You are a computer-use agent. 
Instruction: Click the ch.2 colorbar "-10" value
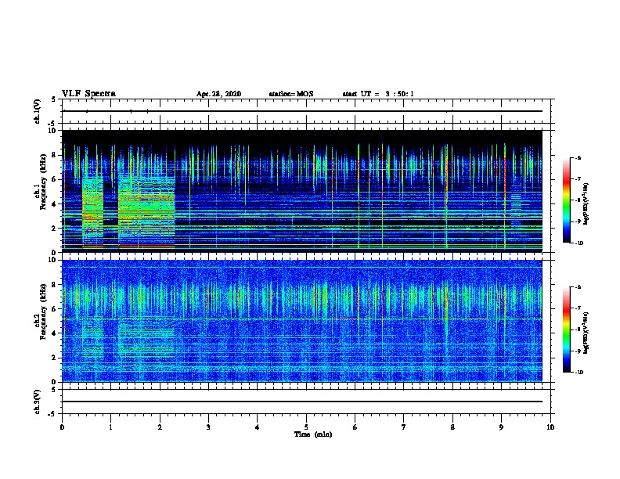click(x=579, y=373)
